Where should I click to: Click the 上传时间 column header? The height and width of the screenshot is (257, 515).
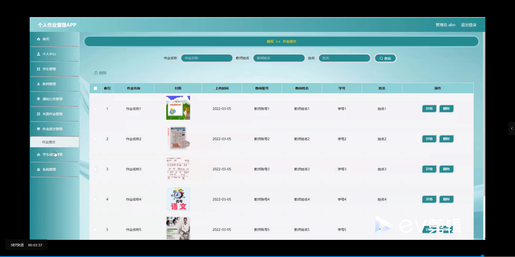pos(222,88)
